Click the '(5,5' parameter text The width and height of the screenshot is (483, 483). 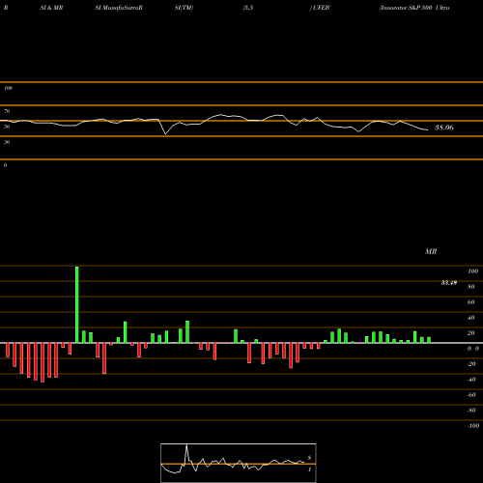(248, 8)
